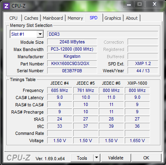
Task: Click the 44 / 13 Week/Year value
Action: [143, 71]
